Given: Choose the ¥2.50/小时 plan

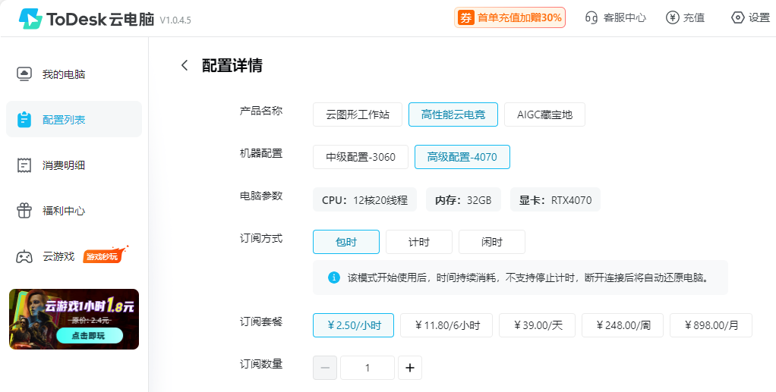Looking at the screenshot, I should click(353, 325).
